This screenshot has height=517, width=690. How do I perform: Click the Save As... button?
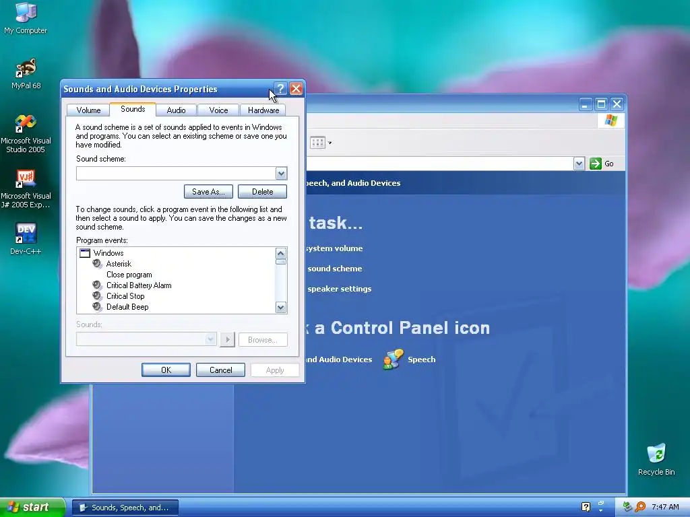pyautogui.click(x=208, y=192)
